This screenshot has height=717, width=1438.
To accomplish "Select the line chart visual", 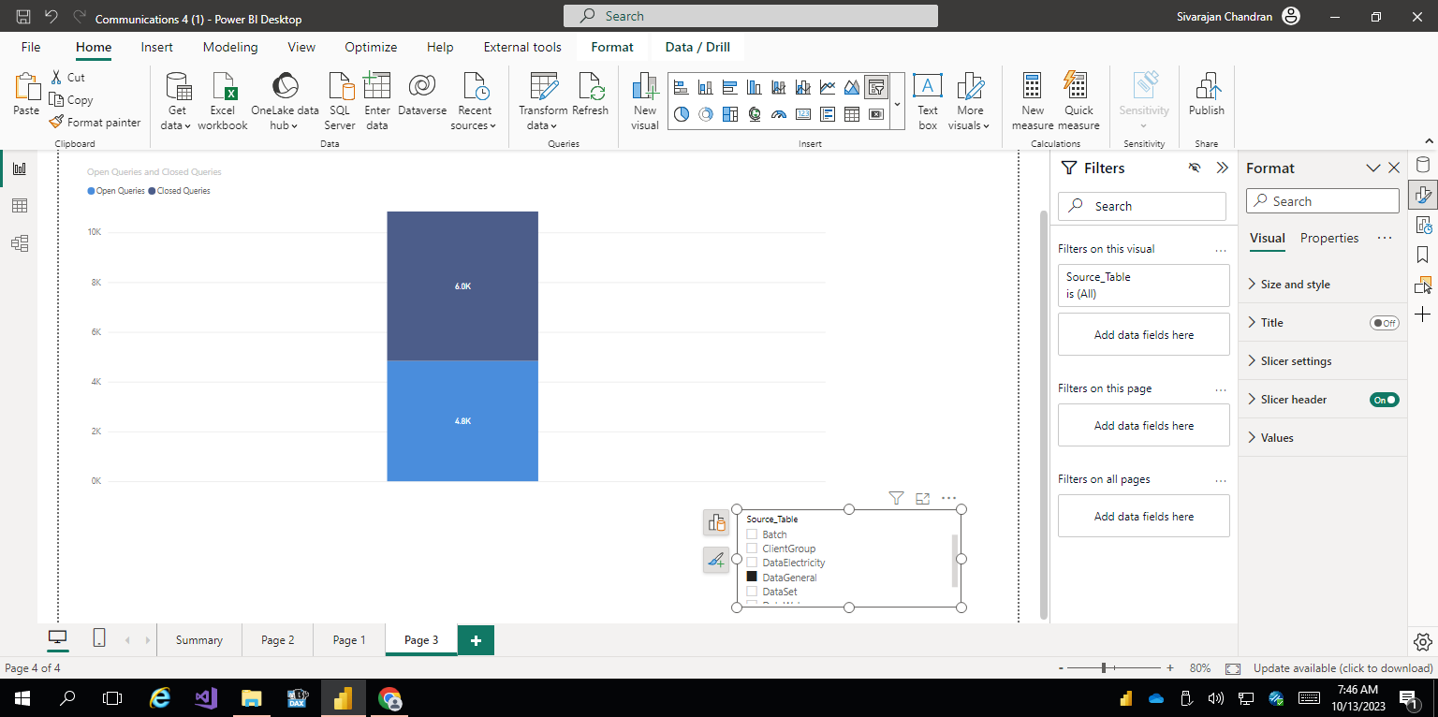I will coord(828,87).
